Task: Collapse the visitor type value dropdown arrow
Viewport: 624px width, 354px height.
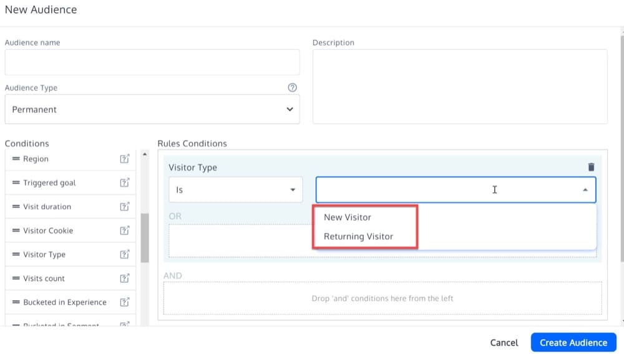Action: (x=585, y=190)
